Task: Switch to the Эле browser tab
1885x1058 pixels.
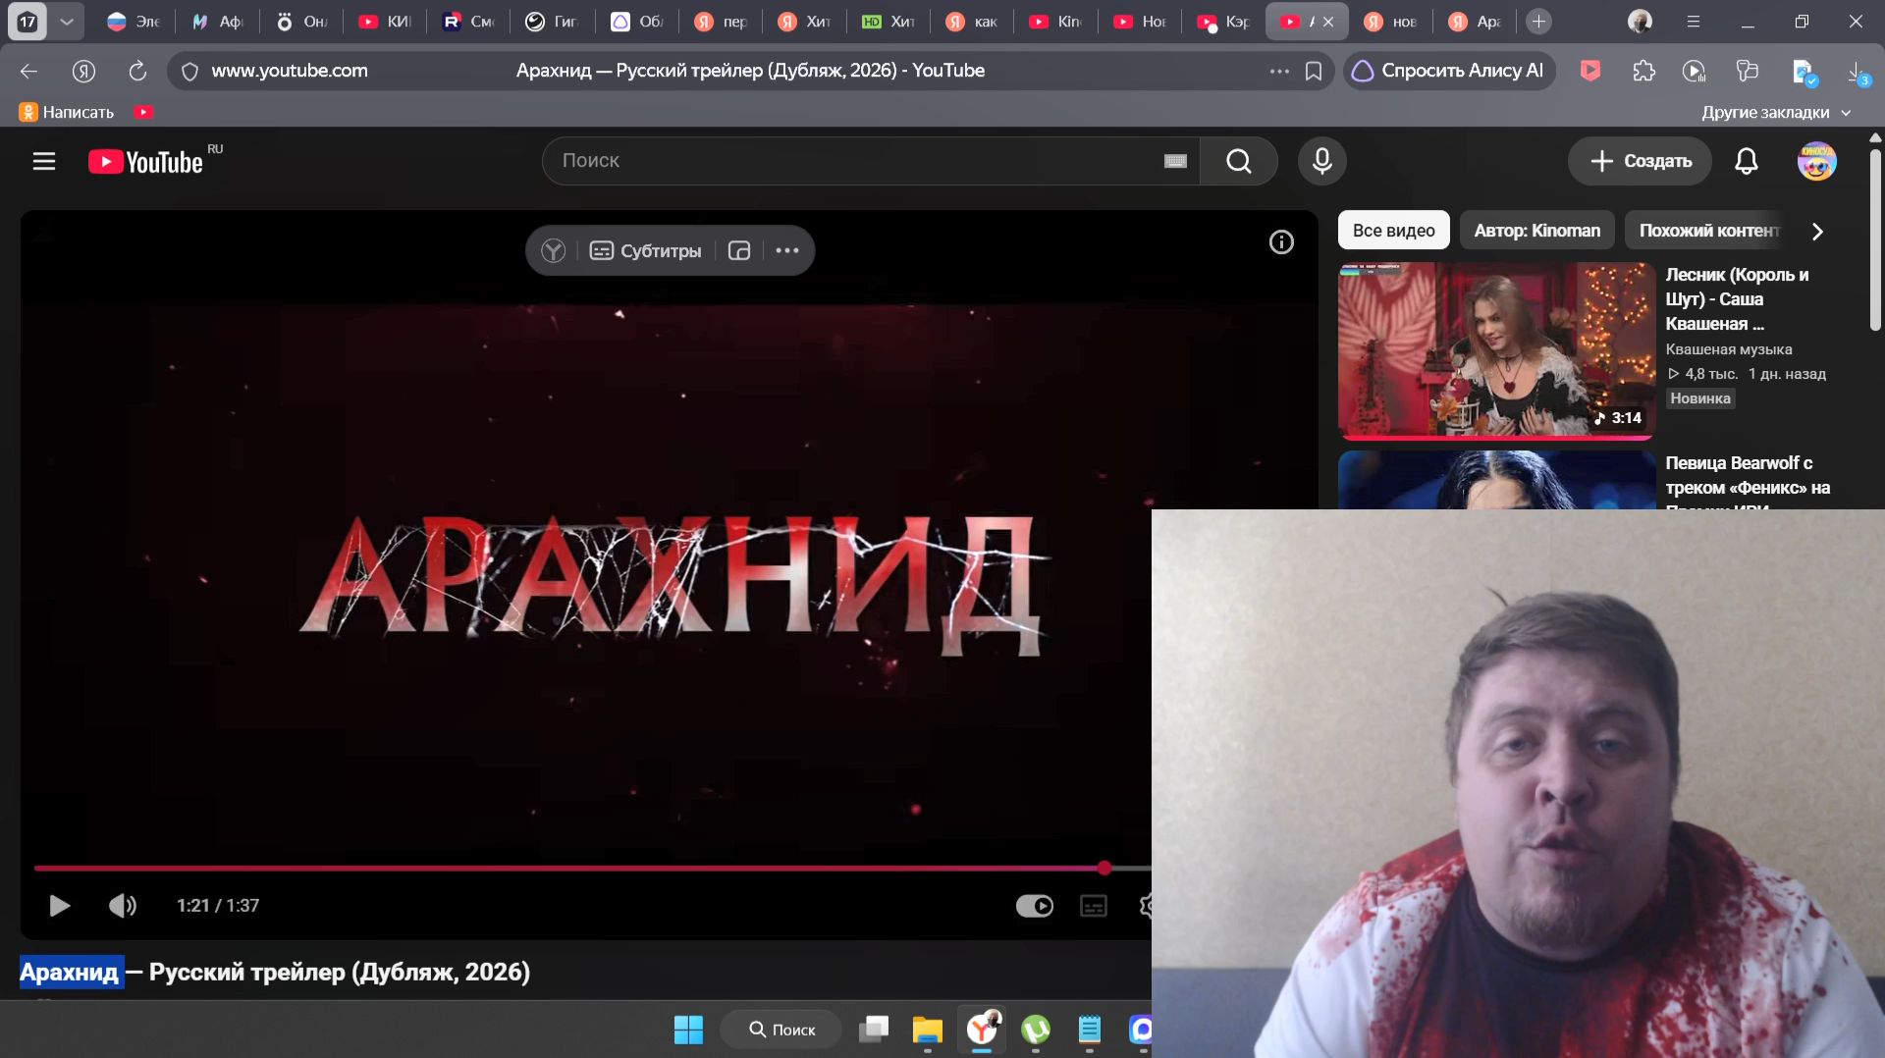Action: (x=134, y=22)
